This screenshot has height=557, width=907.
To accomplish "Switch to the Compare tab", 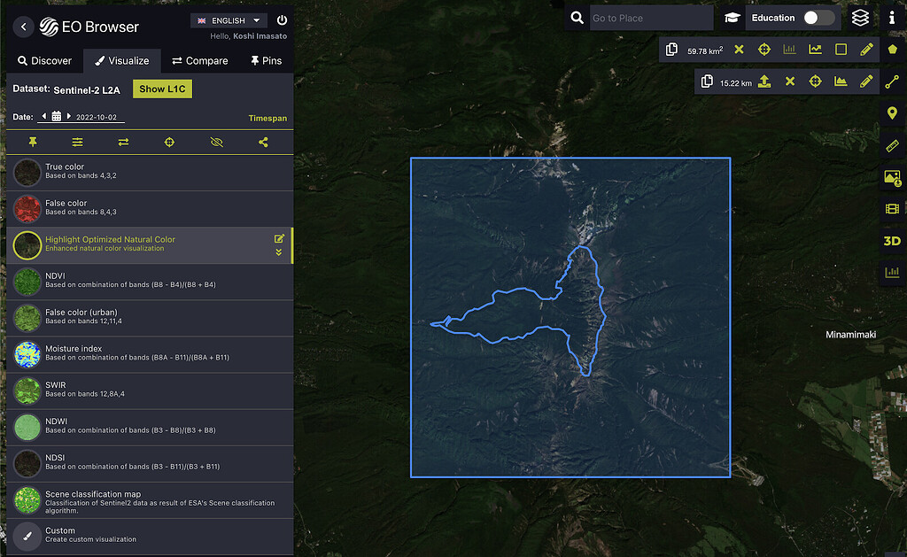I will point(199,60).
